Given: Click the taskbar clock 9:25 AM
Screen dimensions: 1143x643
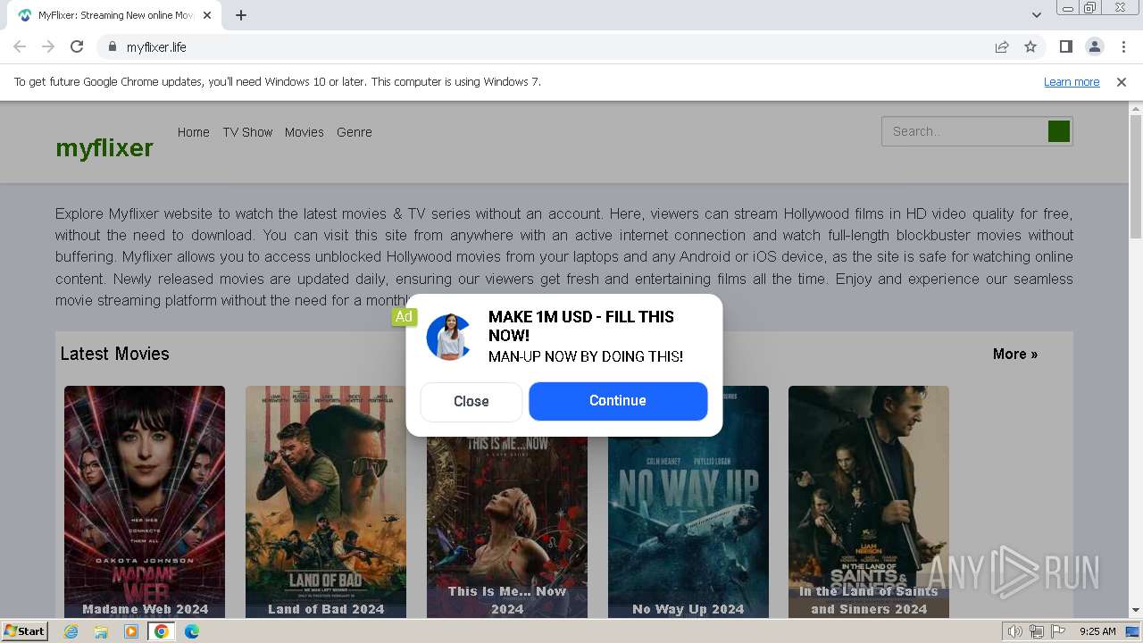Looking at the screenshot, I should [1097, 631].
